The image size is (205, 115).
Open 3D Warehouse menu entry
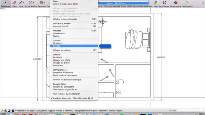click(74, 70)
